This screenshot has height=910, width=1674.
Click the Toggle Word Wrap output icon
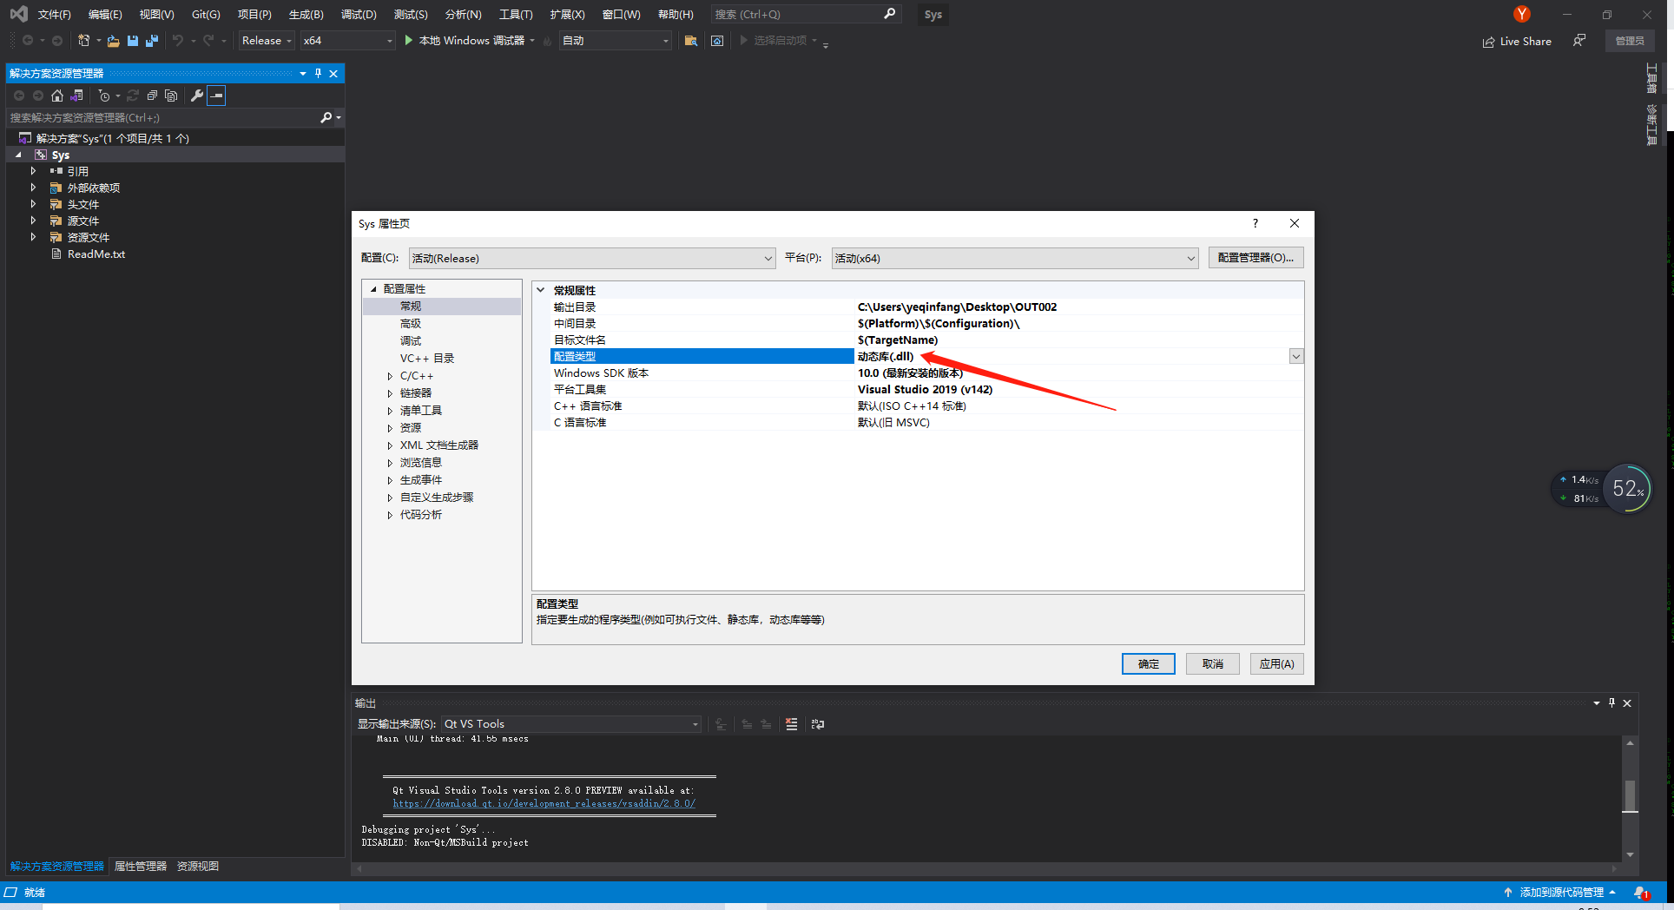point(817,723)
